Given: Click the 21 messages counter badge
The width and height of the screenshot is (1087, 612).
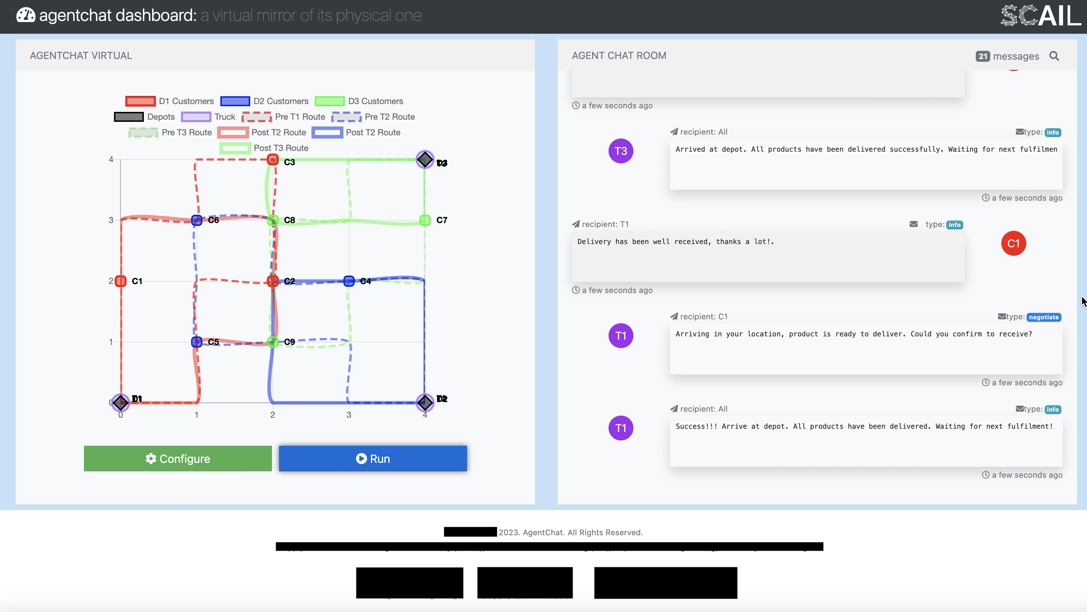Looking at the screenshot, I should (982, 56).
